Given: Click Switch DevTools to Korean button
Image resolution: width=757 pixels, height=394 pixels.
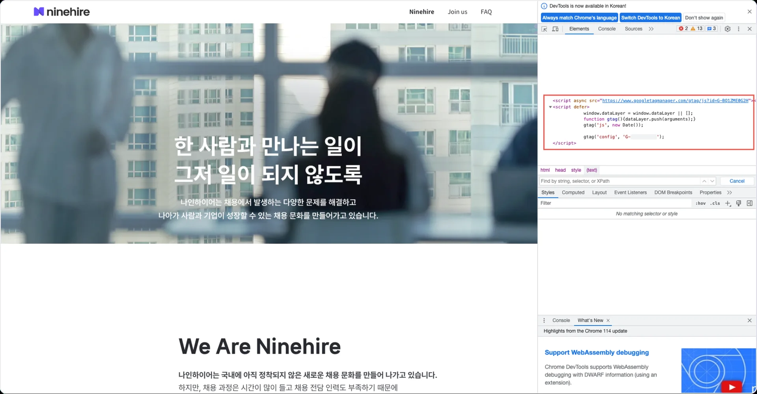Looking at the screenshot, I should pyautogui.click(x=650, y=18).
